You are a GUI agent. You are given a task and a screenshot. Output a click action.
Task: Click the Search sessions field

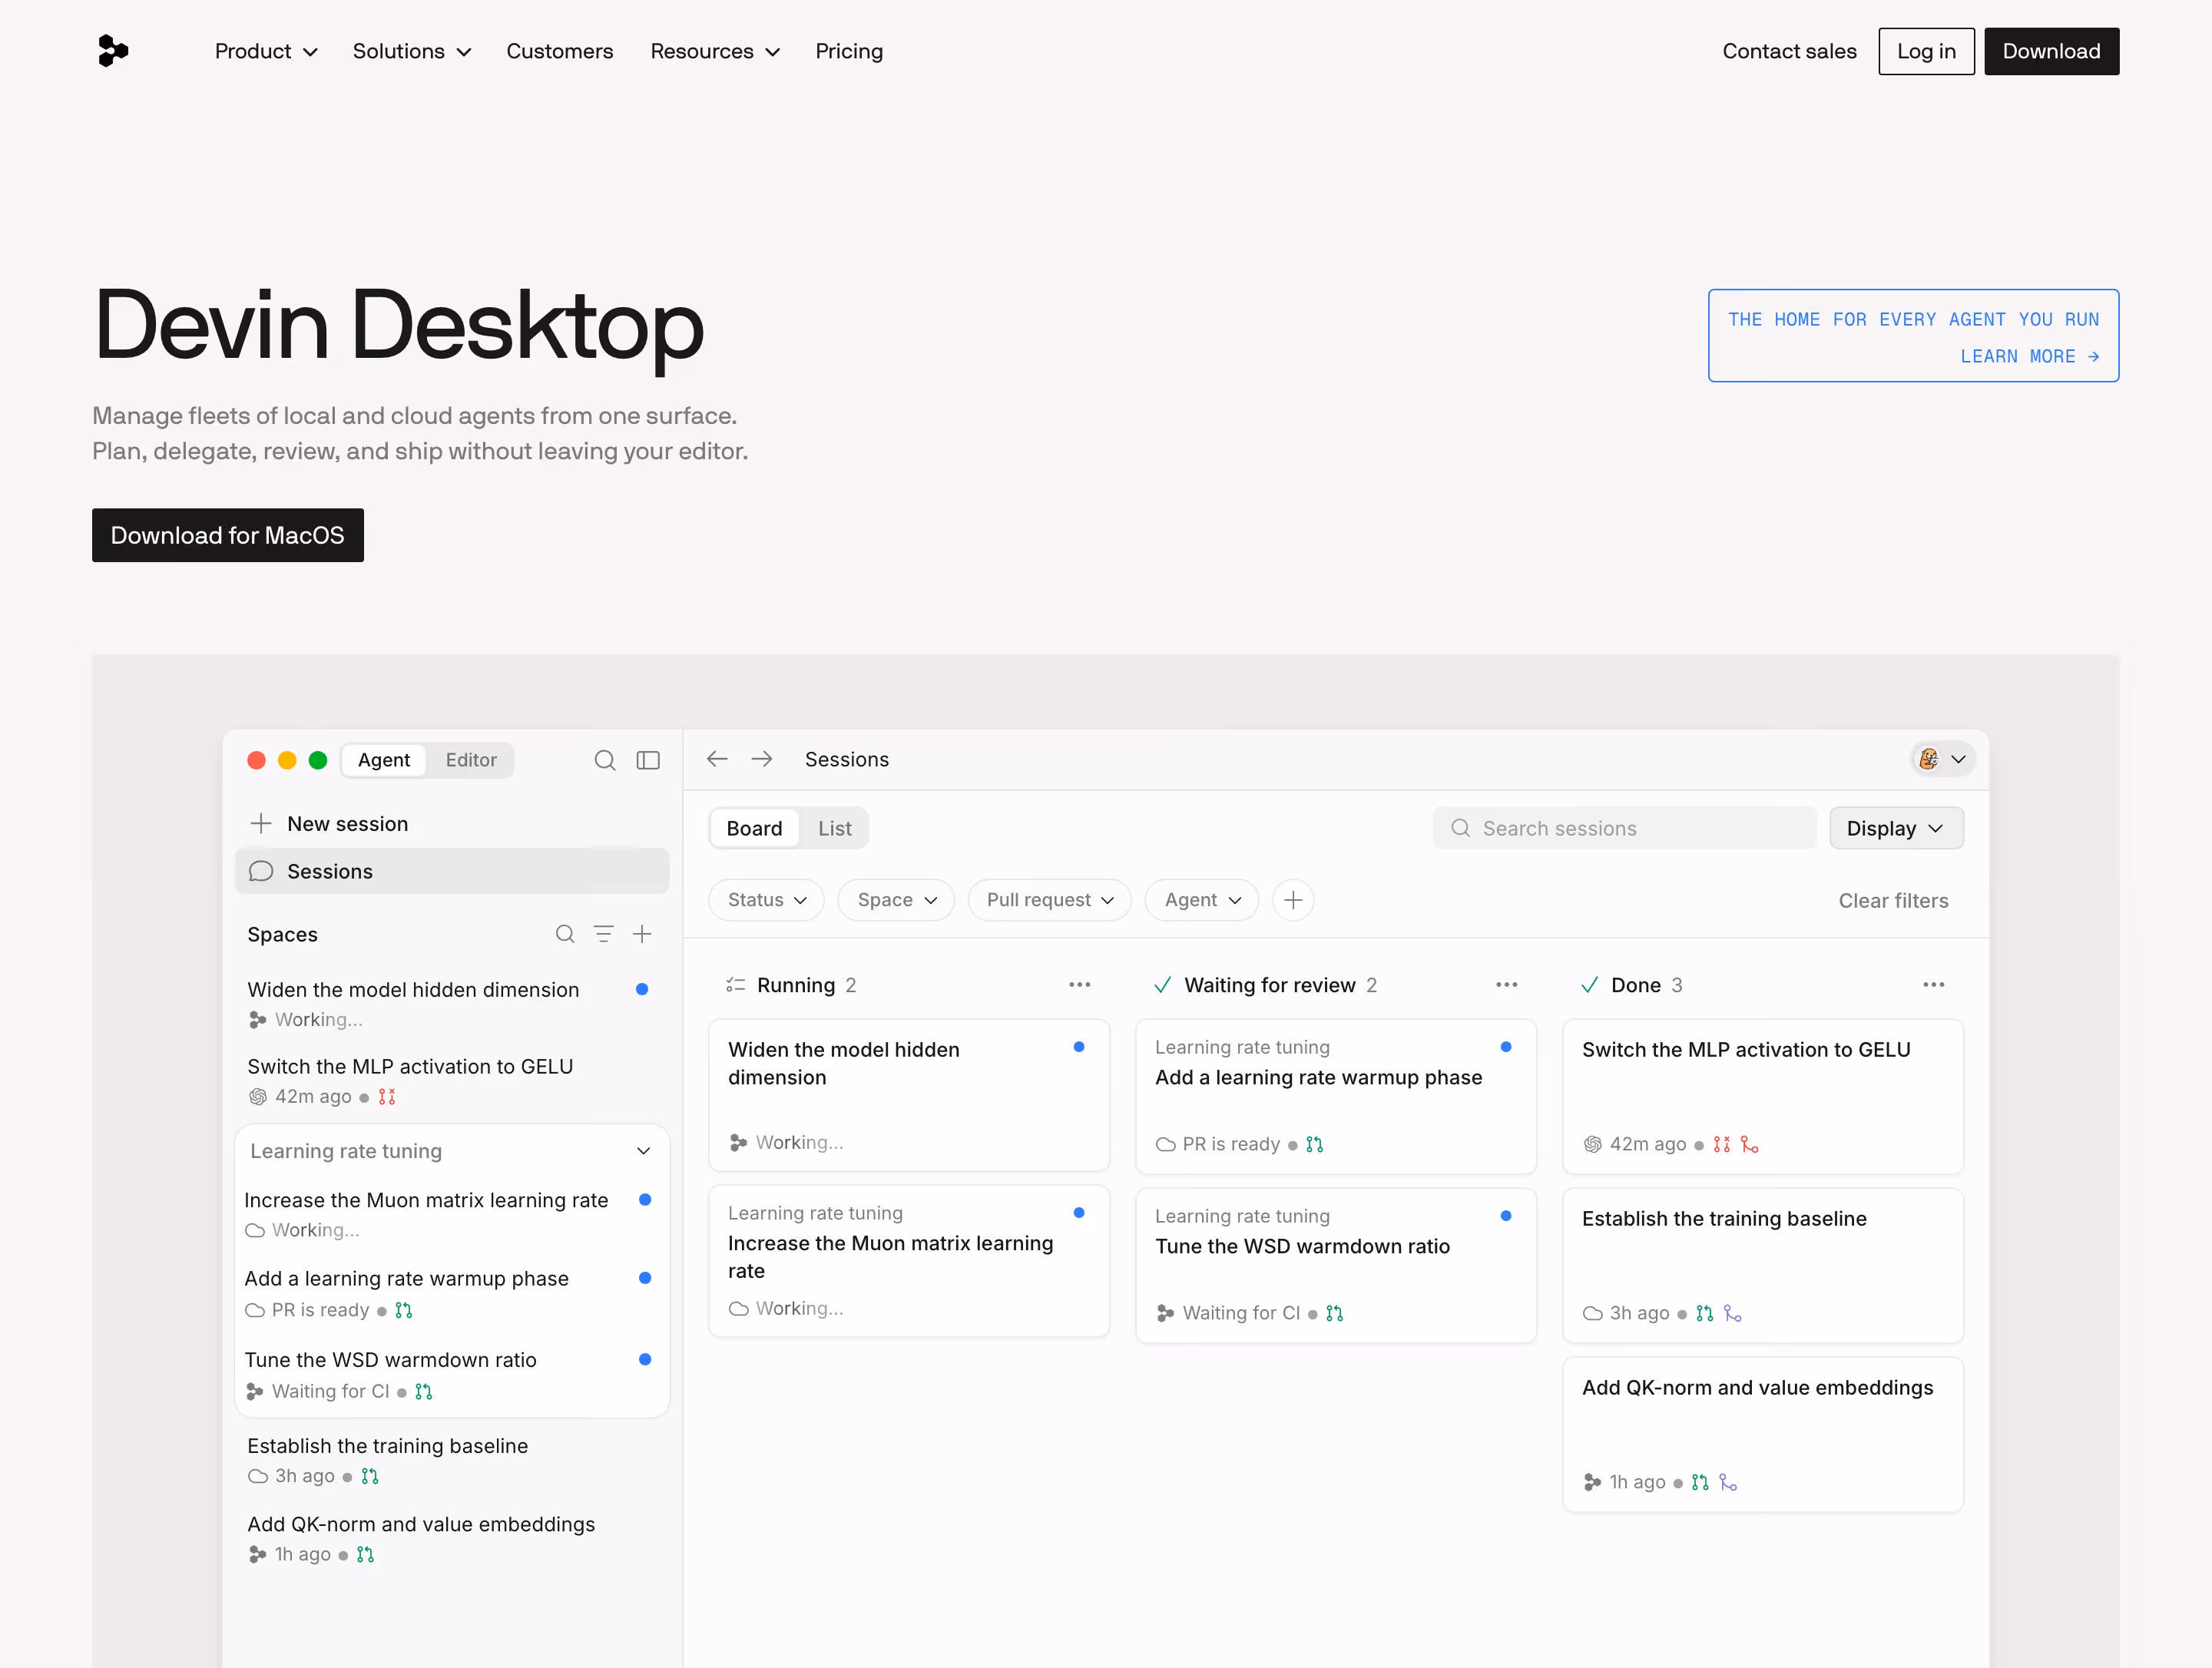click(1624, 828)
